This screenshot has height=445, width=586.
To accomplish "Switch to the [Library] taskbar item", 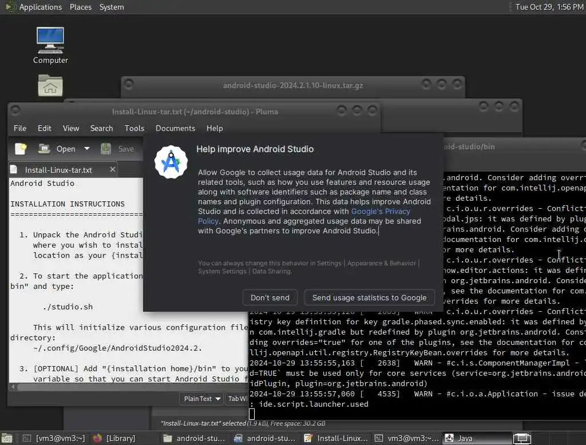I will 114,438.
